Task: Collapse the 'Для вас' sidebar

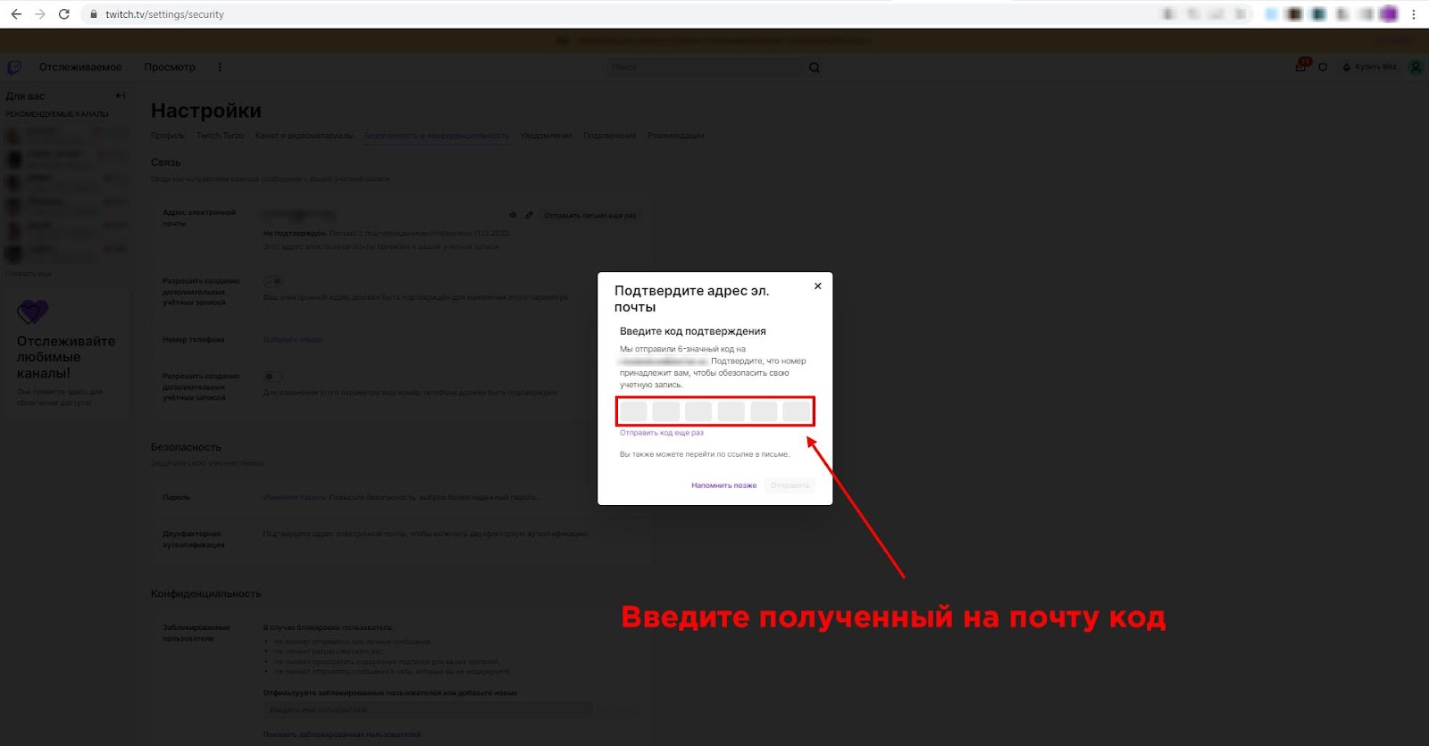Action: (120, 95)
